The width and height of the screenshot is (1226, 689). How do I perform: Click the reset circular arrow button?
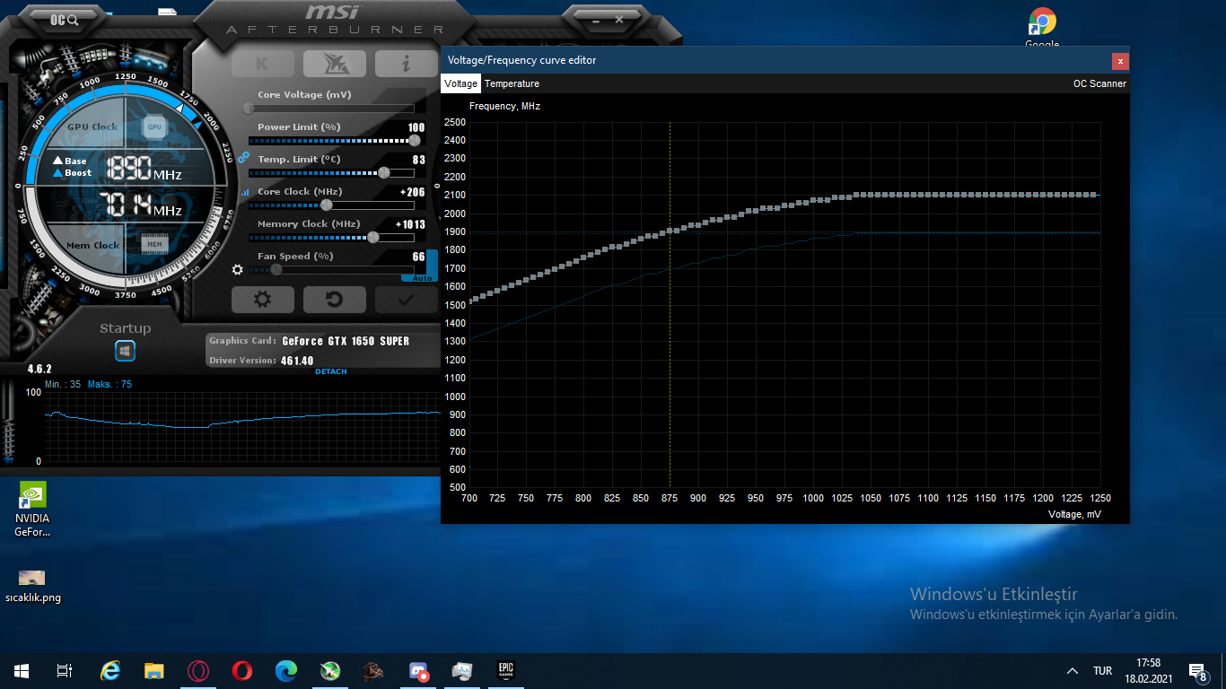[x=335, y=300]
